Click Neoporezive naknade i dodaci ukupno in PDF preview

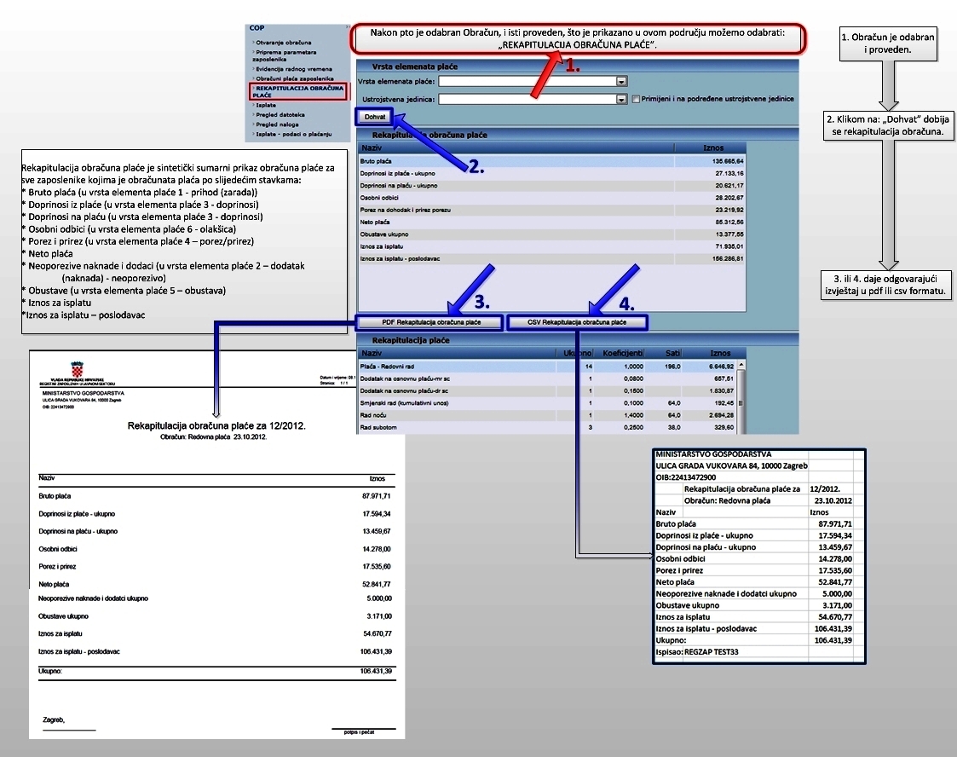94,599
